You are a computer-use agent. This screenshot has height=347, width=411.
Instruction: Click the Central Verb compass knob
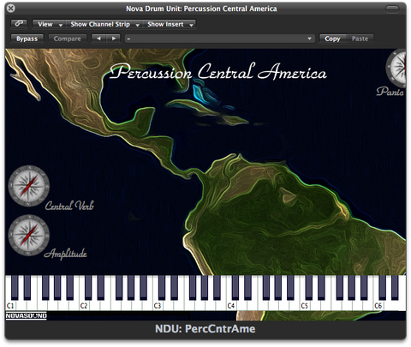coord(28,186)
